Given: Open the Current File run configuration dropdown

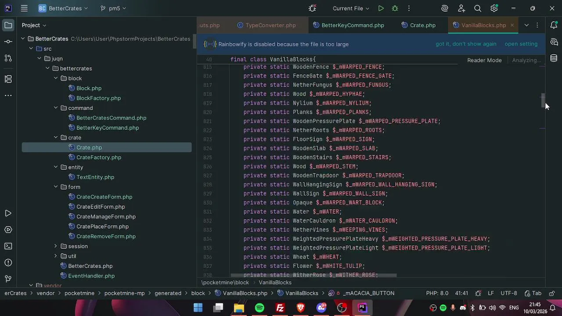Looking at the screenshot, I should point(351,8).
